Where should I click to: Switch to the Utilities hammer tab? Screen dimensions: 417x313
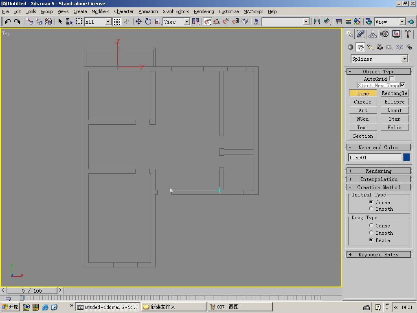pyautogui.click(x=408, y=34)
